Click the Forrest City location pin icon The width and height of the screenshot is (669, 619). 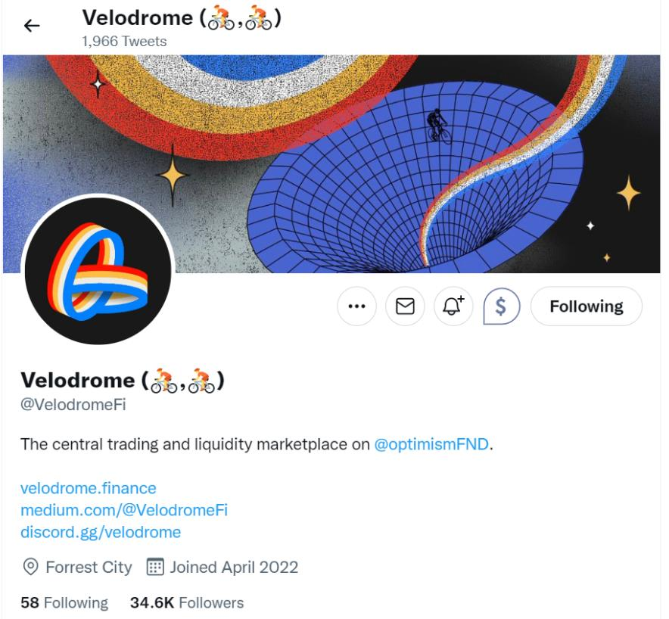point(31,568)
